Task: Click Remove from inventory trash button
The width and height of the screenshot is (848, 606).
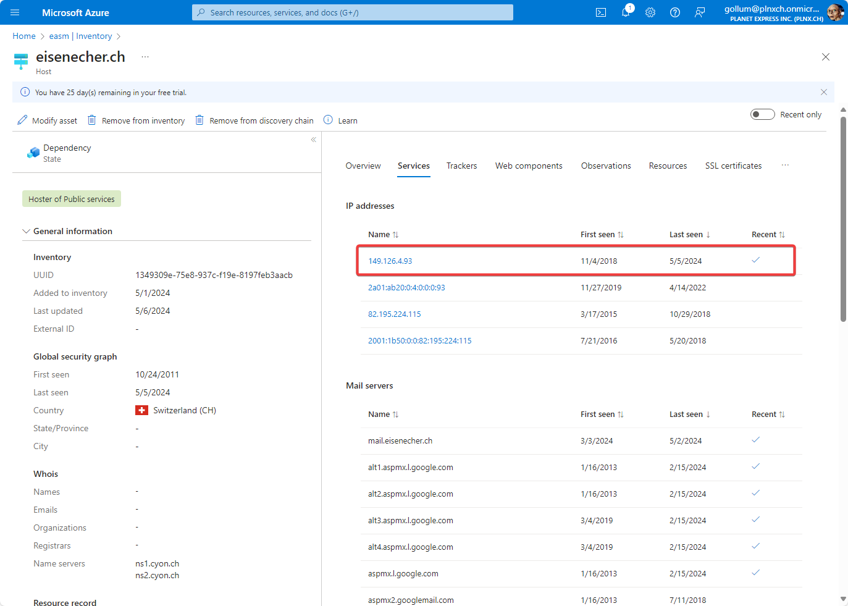Action: coord(136,120)
